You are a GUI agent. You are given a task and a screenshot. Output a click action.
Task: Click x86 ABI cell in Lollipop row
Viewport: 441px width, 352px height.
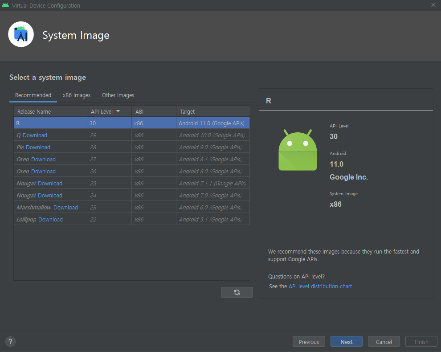click(x=154, y=220)
